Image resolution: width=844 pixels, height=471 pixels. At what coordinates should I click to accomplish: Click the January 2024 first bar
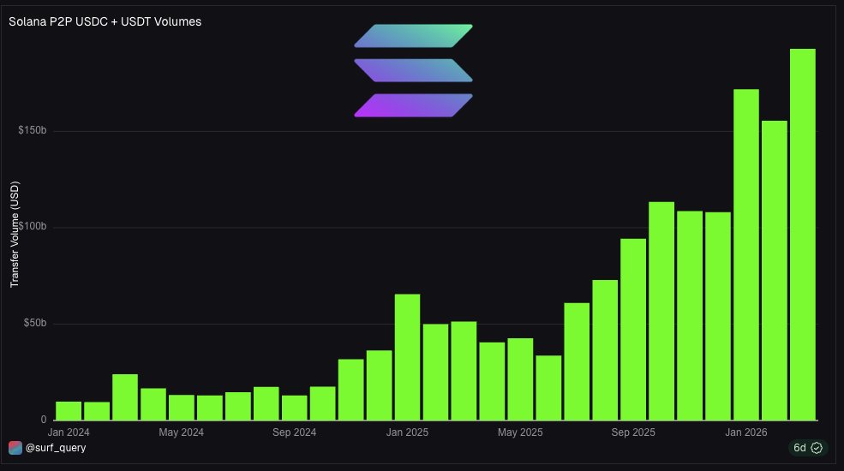tap(69, 410)
